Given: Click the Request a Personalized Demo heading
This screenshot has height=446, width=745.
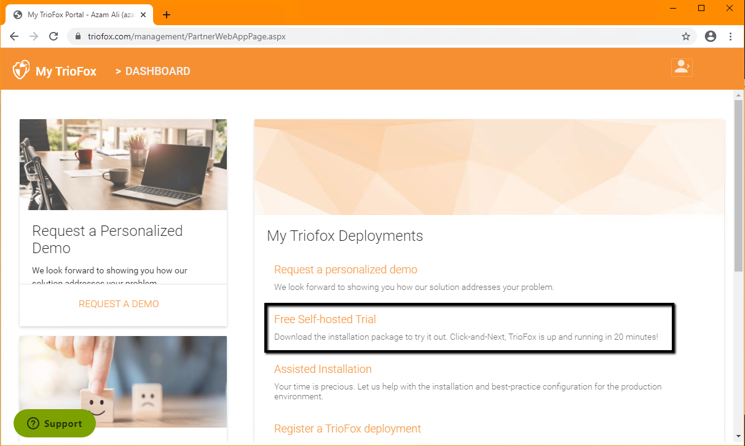Looking at the screenshot, I should tap(108, 240).
